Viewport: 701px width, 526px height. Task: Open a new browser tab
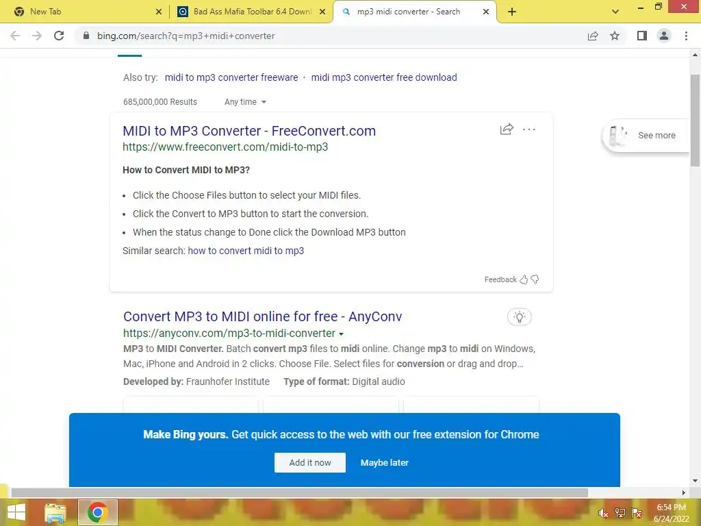(512, 12)
